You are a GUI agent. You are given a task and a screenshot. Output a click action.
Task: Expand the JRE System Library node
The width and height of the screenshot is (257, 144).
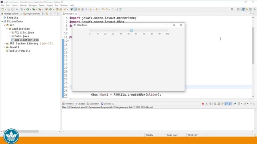(x=5, y=44)
